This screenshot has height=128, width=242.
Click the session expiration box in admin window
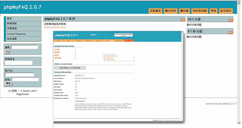click(x=124, y=35)
